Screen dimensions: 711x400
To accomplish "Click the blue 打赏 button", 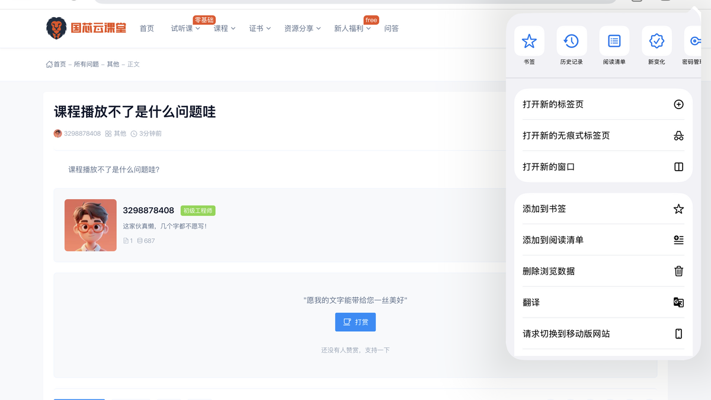I will [x=355, y=322].
